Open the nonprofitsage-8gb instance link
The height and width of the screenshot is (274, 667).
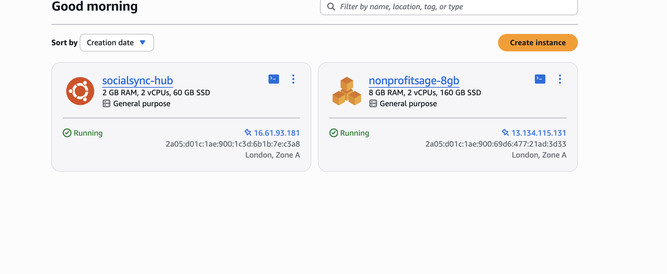pyautogui.click(x=414, y=80)
